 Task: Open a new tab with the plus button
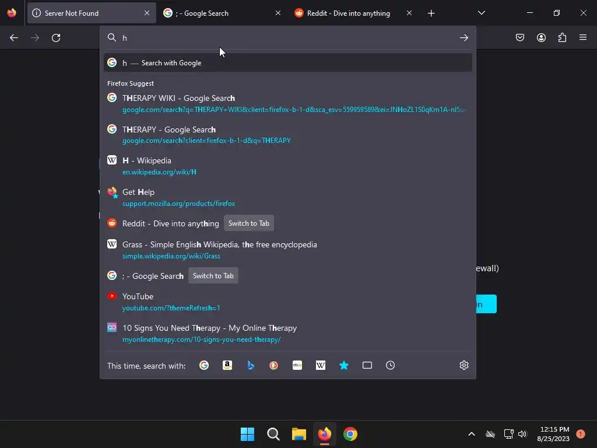click(x=431, y=13)
